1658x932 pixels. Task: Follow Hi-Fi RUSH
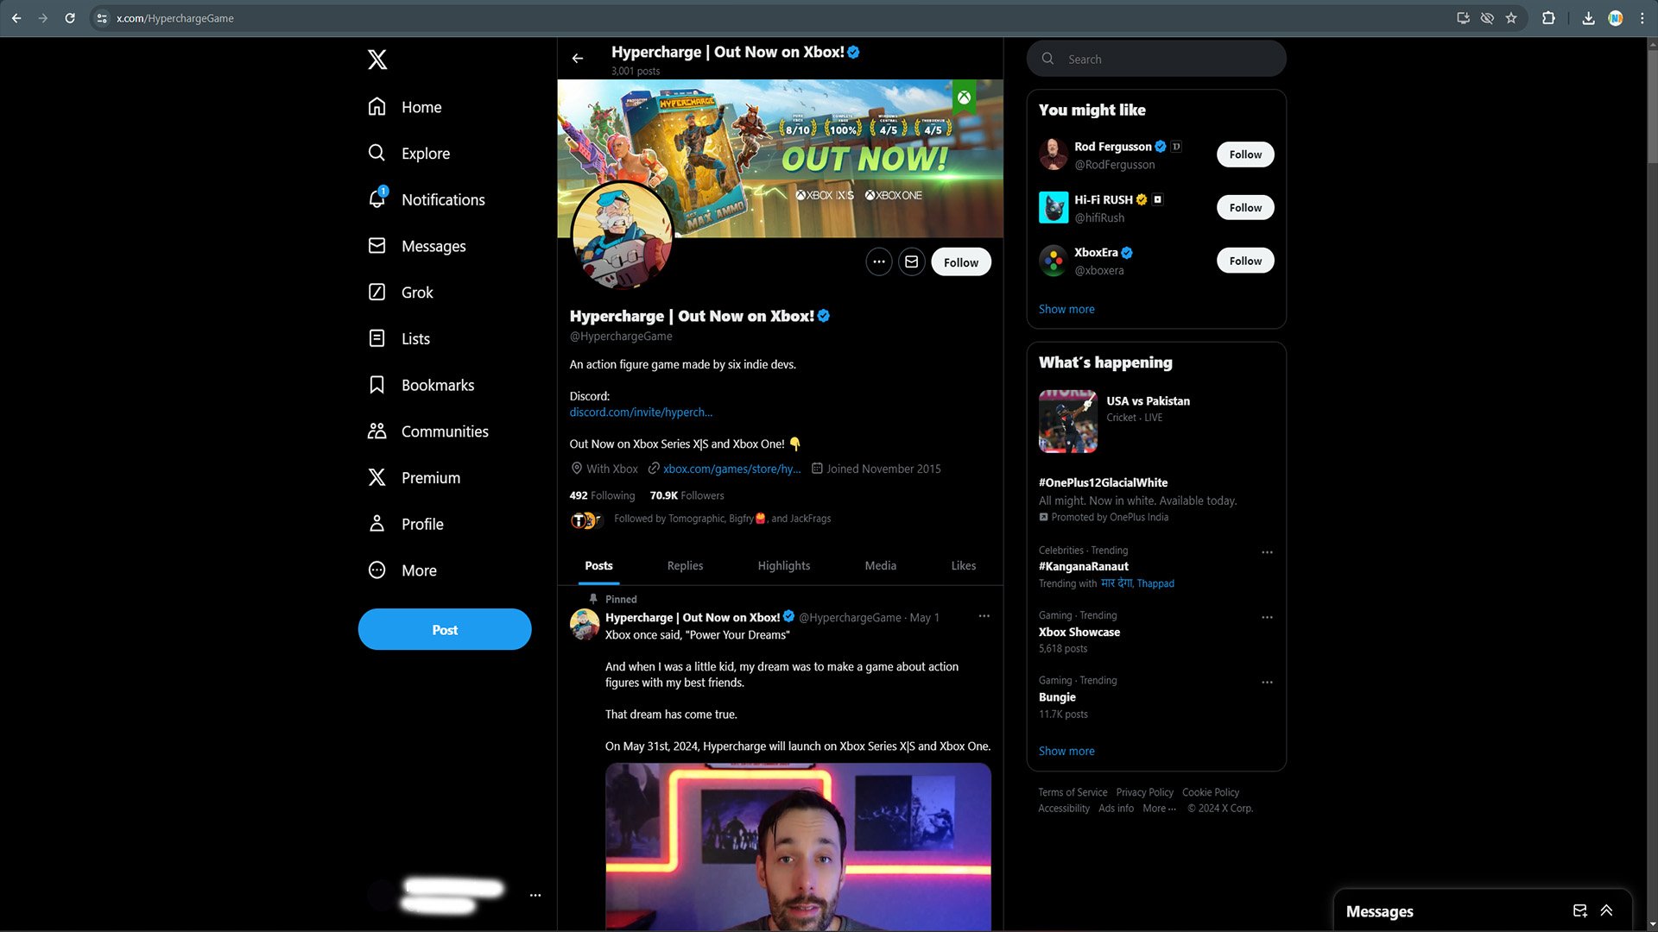[1245, 208]
